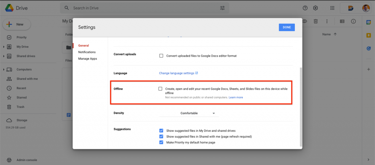
Task: Click the folder icon in the file list
Action: click(68, 48)
